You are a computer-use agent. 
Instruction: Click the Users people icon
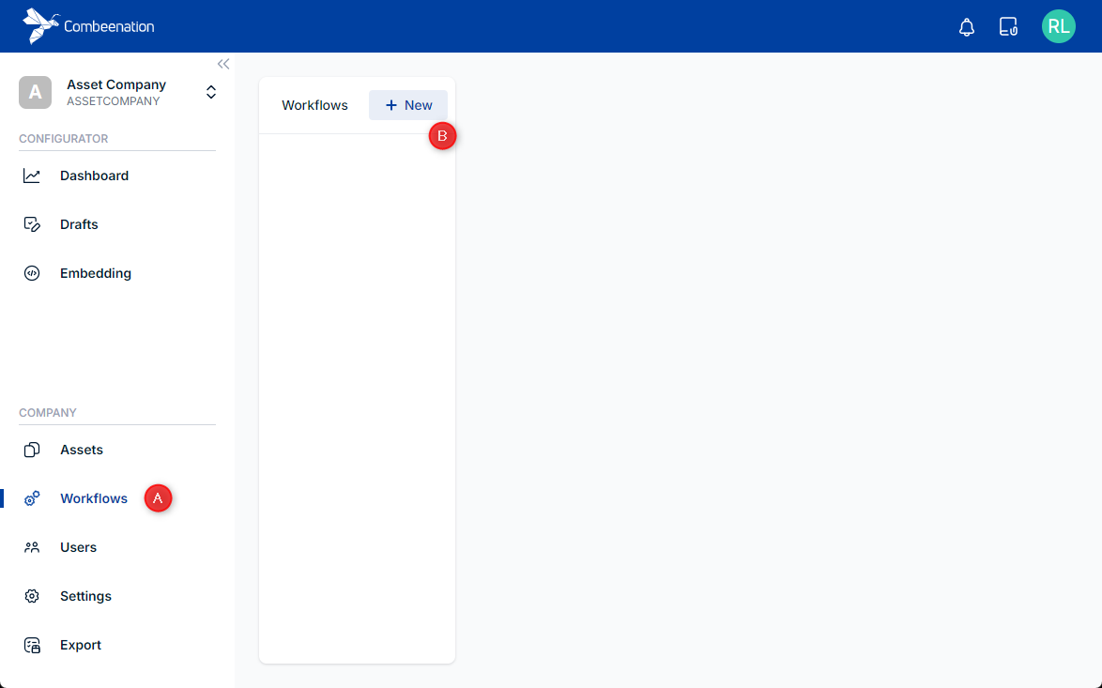click(x=31, y=547)
